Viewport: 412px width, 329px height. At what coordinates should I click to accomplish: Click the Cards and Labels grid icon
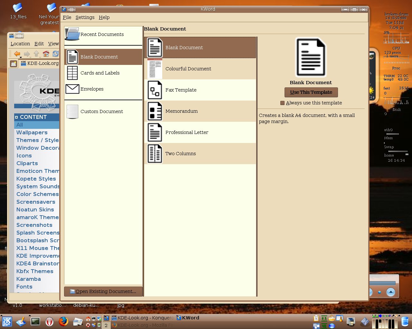point(72,73)
